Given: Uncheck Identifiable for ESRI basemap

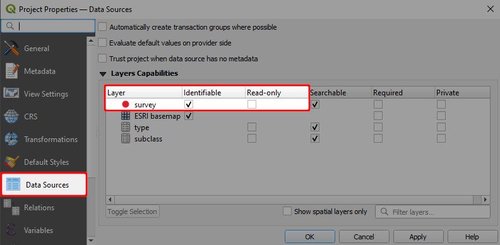Looking at the screenshot, I should click(189, 116).
